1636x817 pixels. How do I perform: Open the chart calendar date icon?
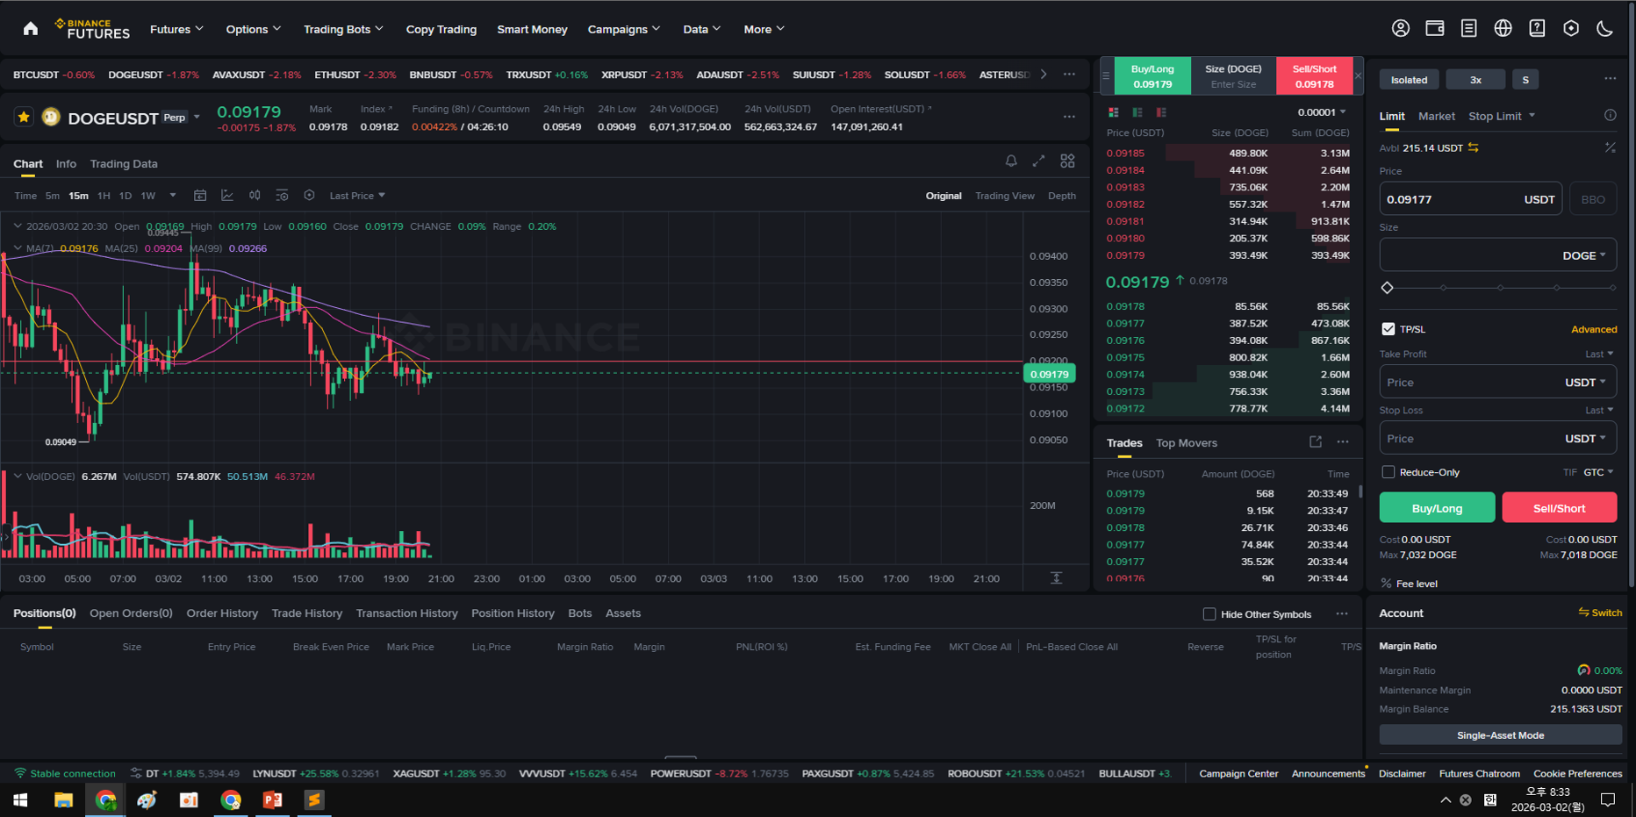(x=200, y=196)
